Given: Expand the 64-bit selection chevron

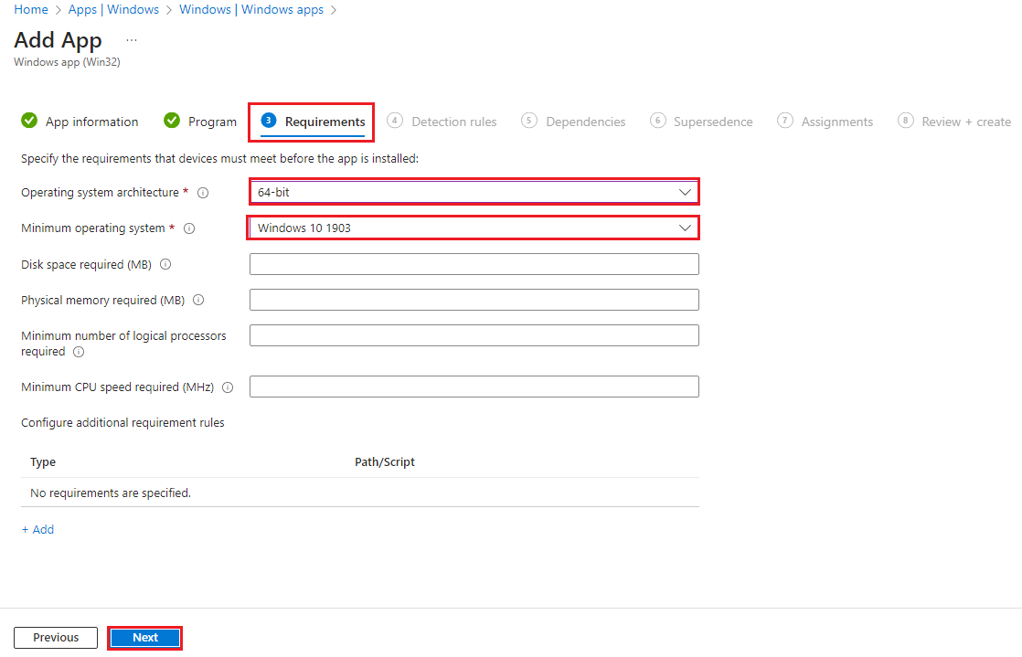Looking at the screenshot, I should tap(686, 192).
